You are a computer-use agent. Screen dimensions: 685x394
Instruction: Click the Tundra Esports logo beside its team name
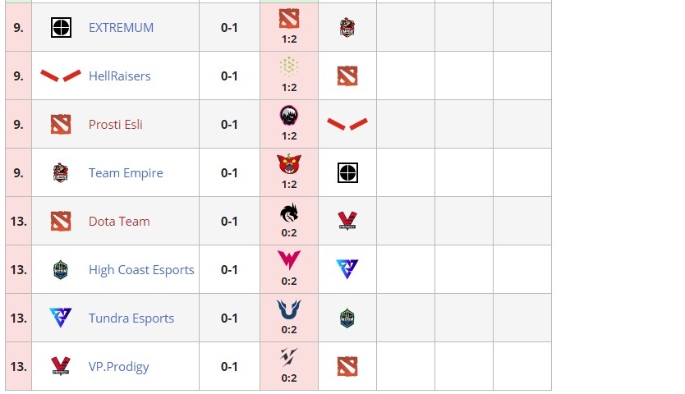click(x=61, y=318)
